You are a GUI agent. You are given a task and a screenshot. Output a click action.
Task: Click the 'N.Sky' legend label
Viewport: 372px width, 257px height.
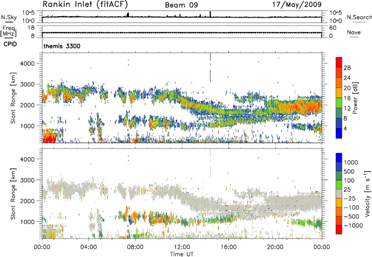point(9,17)
